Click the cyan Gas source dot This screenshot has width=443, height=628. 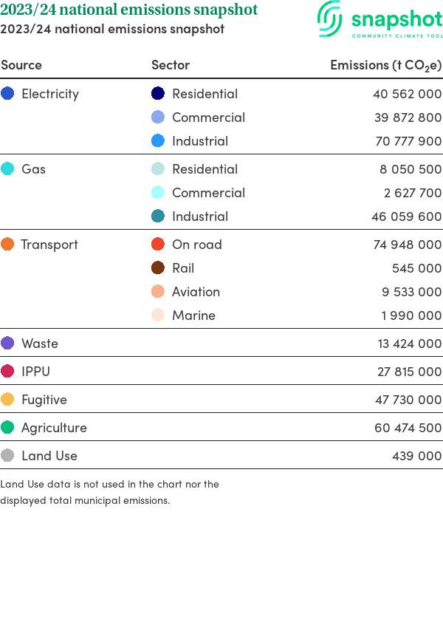pos(8,169)
